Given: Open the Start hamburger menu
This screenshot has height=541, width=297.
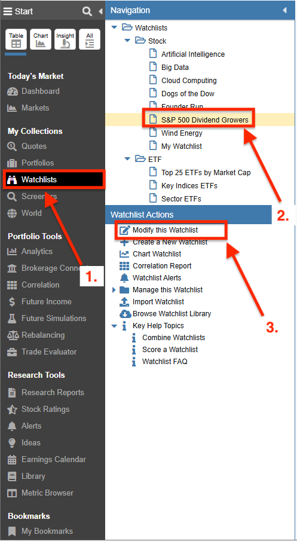Looking at the screenshot, I should 8,11.
